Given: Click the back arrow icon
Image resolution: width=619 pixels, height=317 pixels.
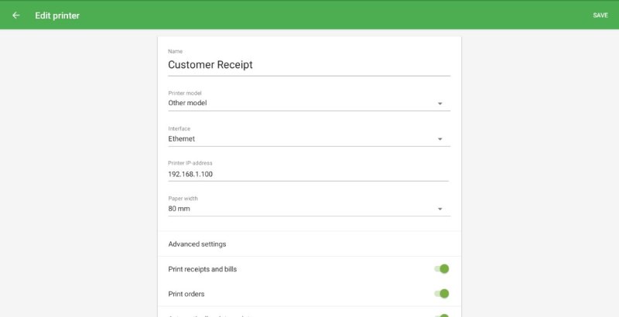Looking at the screenshot, I should point(15,15).
